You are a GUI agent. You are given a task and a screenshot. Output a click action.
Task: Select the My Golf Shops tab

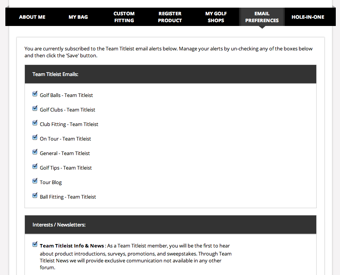click(216, 17)
